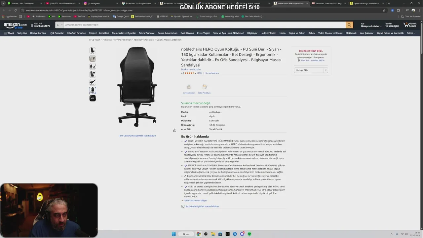Open Video Oyunu ve Konsol menu

pyautogui.click(x=330, y=33)
